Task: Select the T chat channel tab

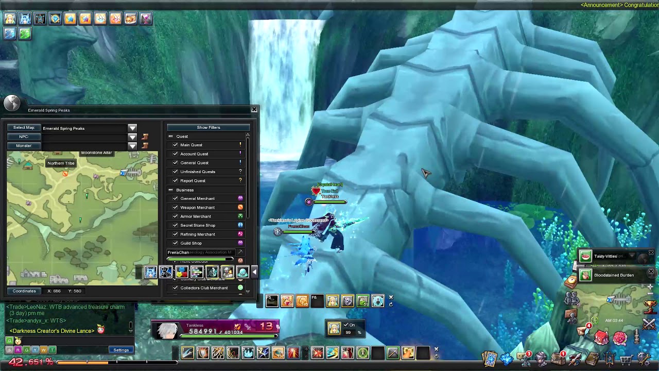Action: (x=52, y=350)
